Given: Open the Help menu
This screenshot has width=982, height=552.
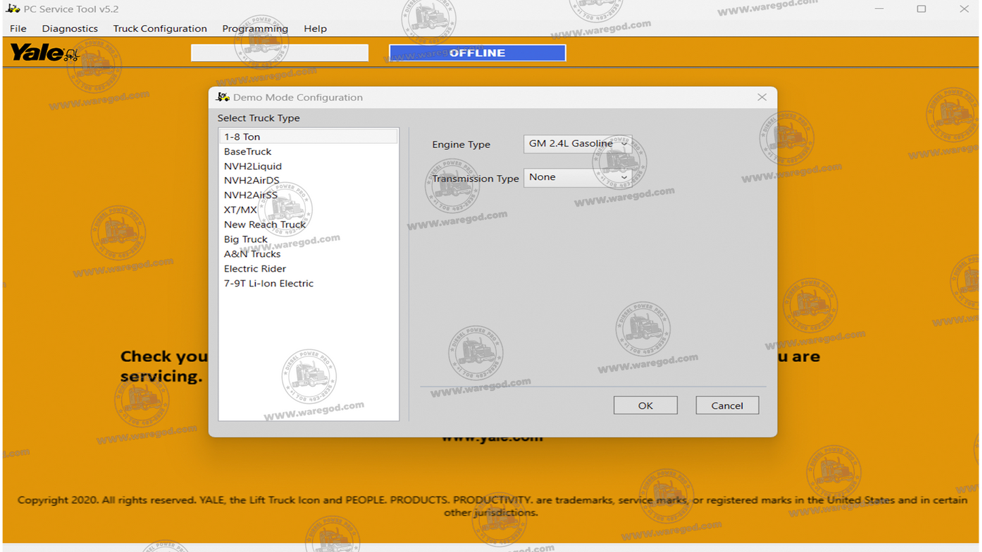Looking at the screenshot, I should (x=315, y=29).
